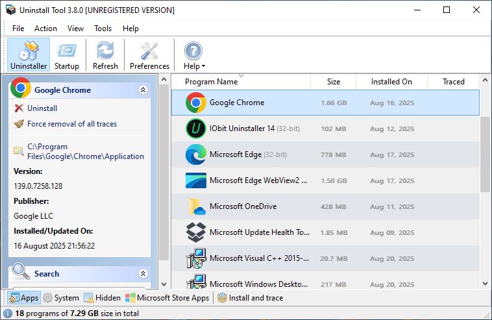This screenshot has width=492, height=320.
Task: Sort by Size column header
Action: click(x=333, y=82)
